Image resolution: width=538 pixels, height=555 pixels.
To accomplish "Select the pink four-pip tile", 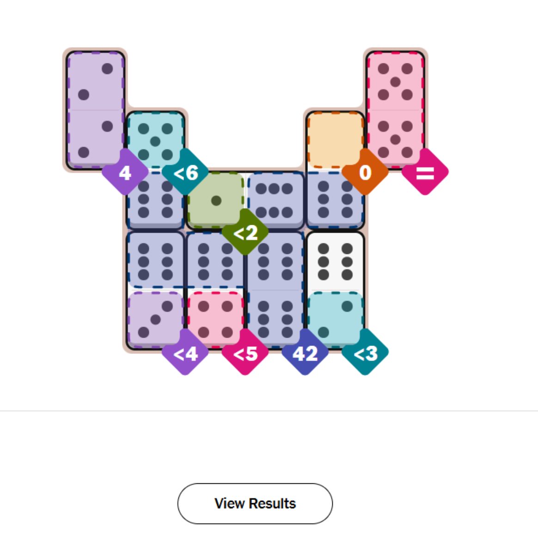I will click(x=215, y=319).
